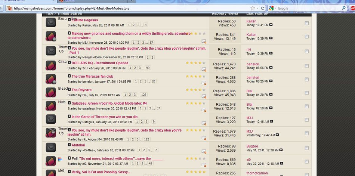Go to last post arrow for Blai 04:20 PM
Image resolution: width=355 pixels, height=176 pixels.
point(271,95)
